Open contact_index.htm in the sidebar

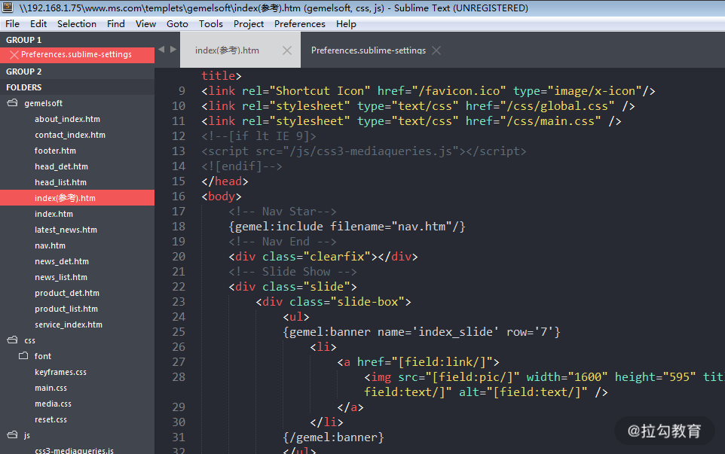(x=70, y=135)
